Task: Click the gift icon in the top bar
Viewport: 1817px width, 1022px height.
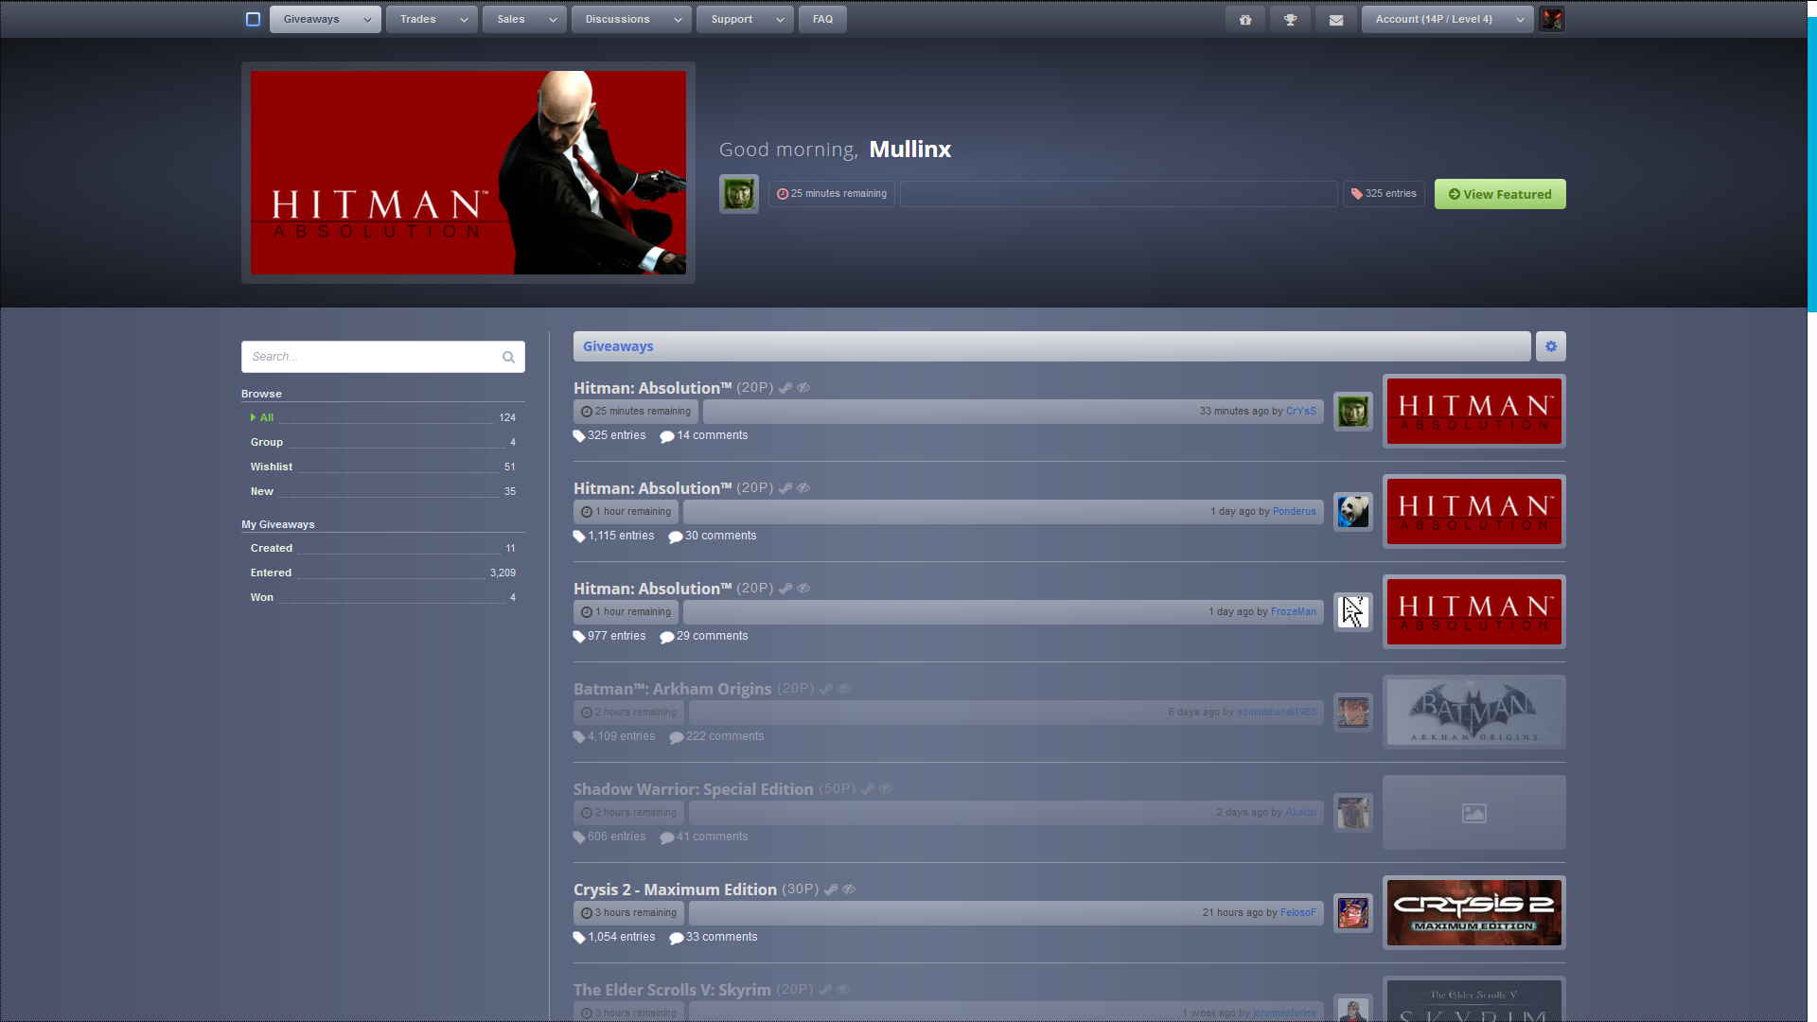Action: point(1244,18)
